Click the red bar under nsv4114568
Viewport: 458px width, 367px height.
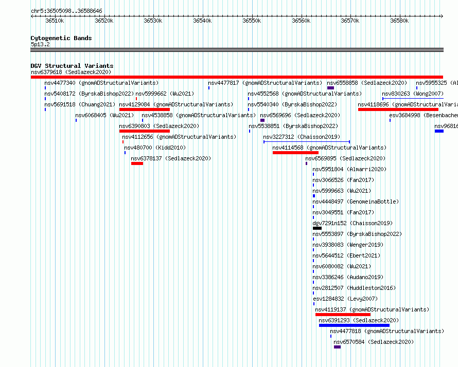pos(295,153)
